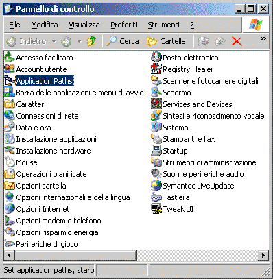
Task: Open the Account utente icon
Action: (10, 69)
